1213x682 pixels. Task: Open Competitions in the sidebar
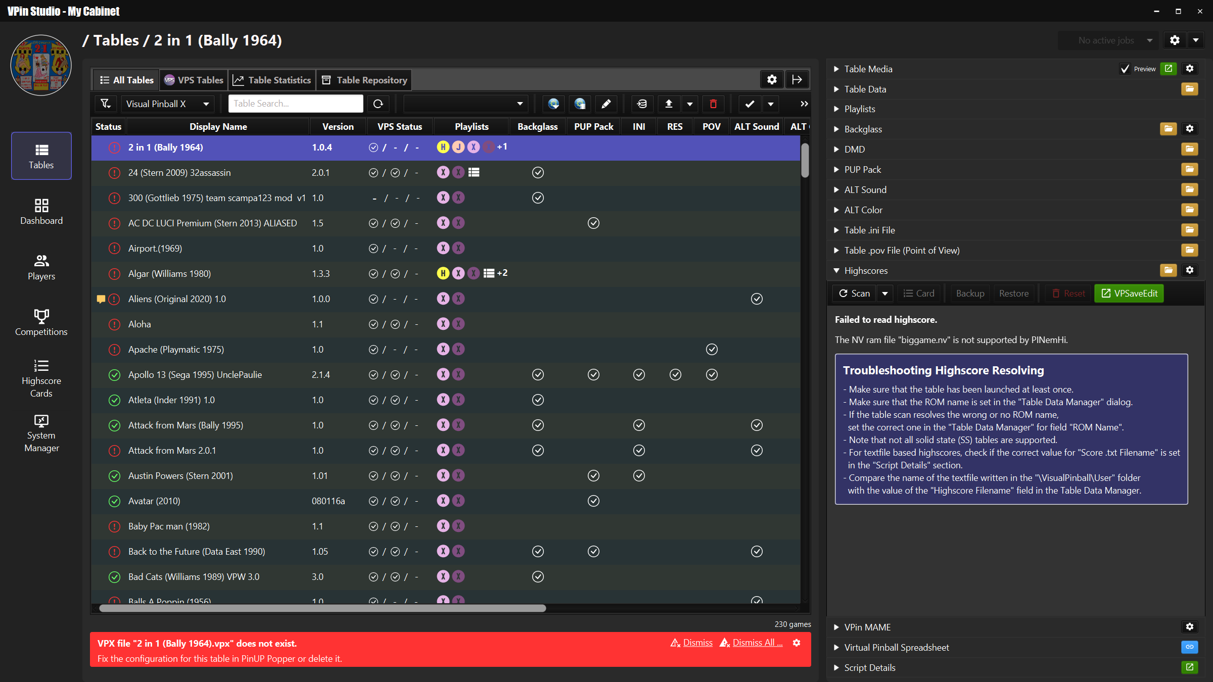tap(41, 322)
